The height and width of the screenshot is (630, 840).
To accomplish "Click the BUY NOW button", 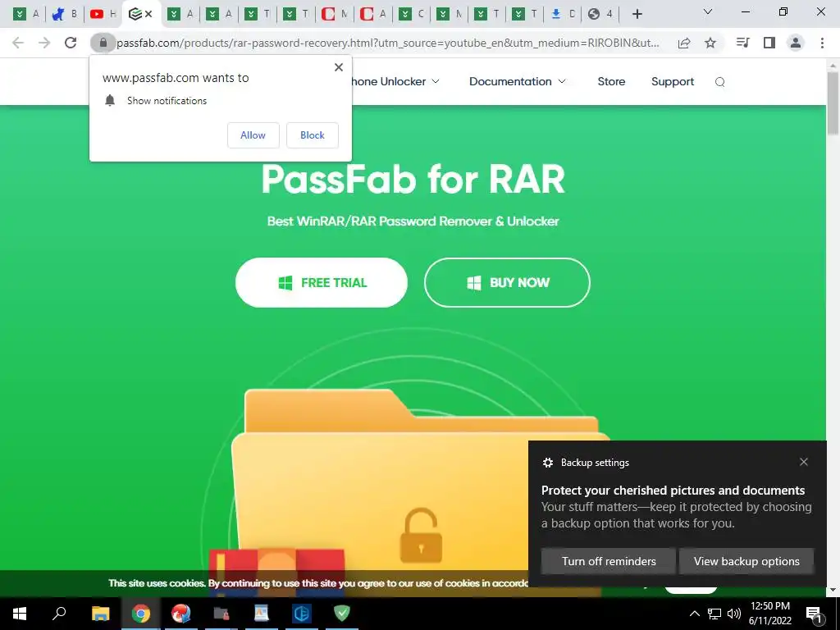I will coord(507,282).
